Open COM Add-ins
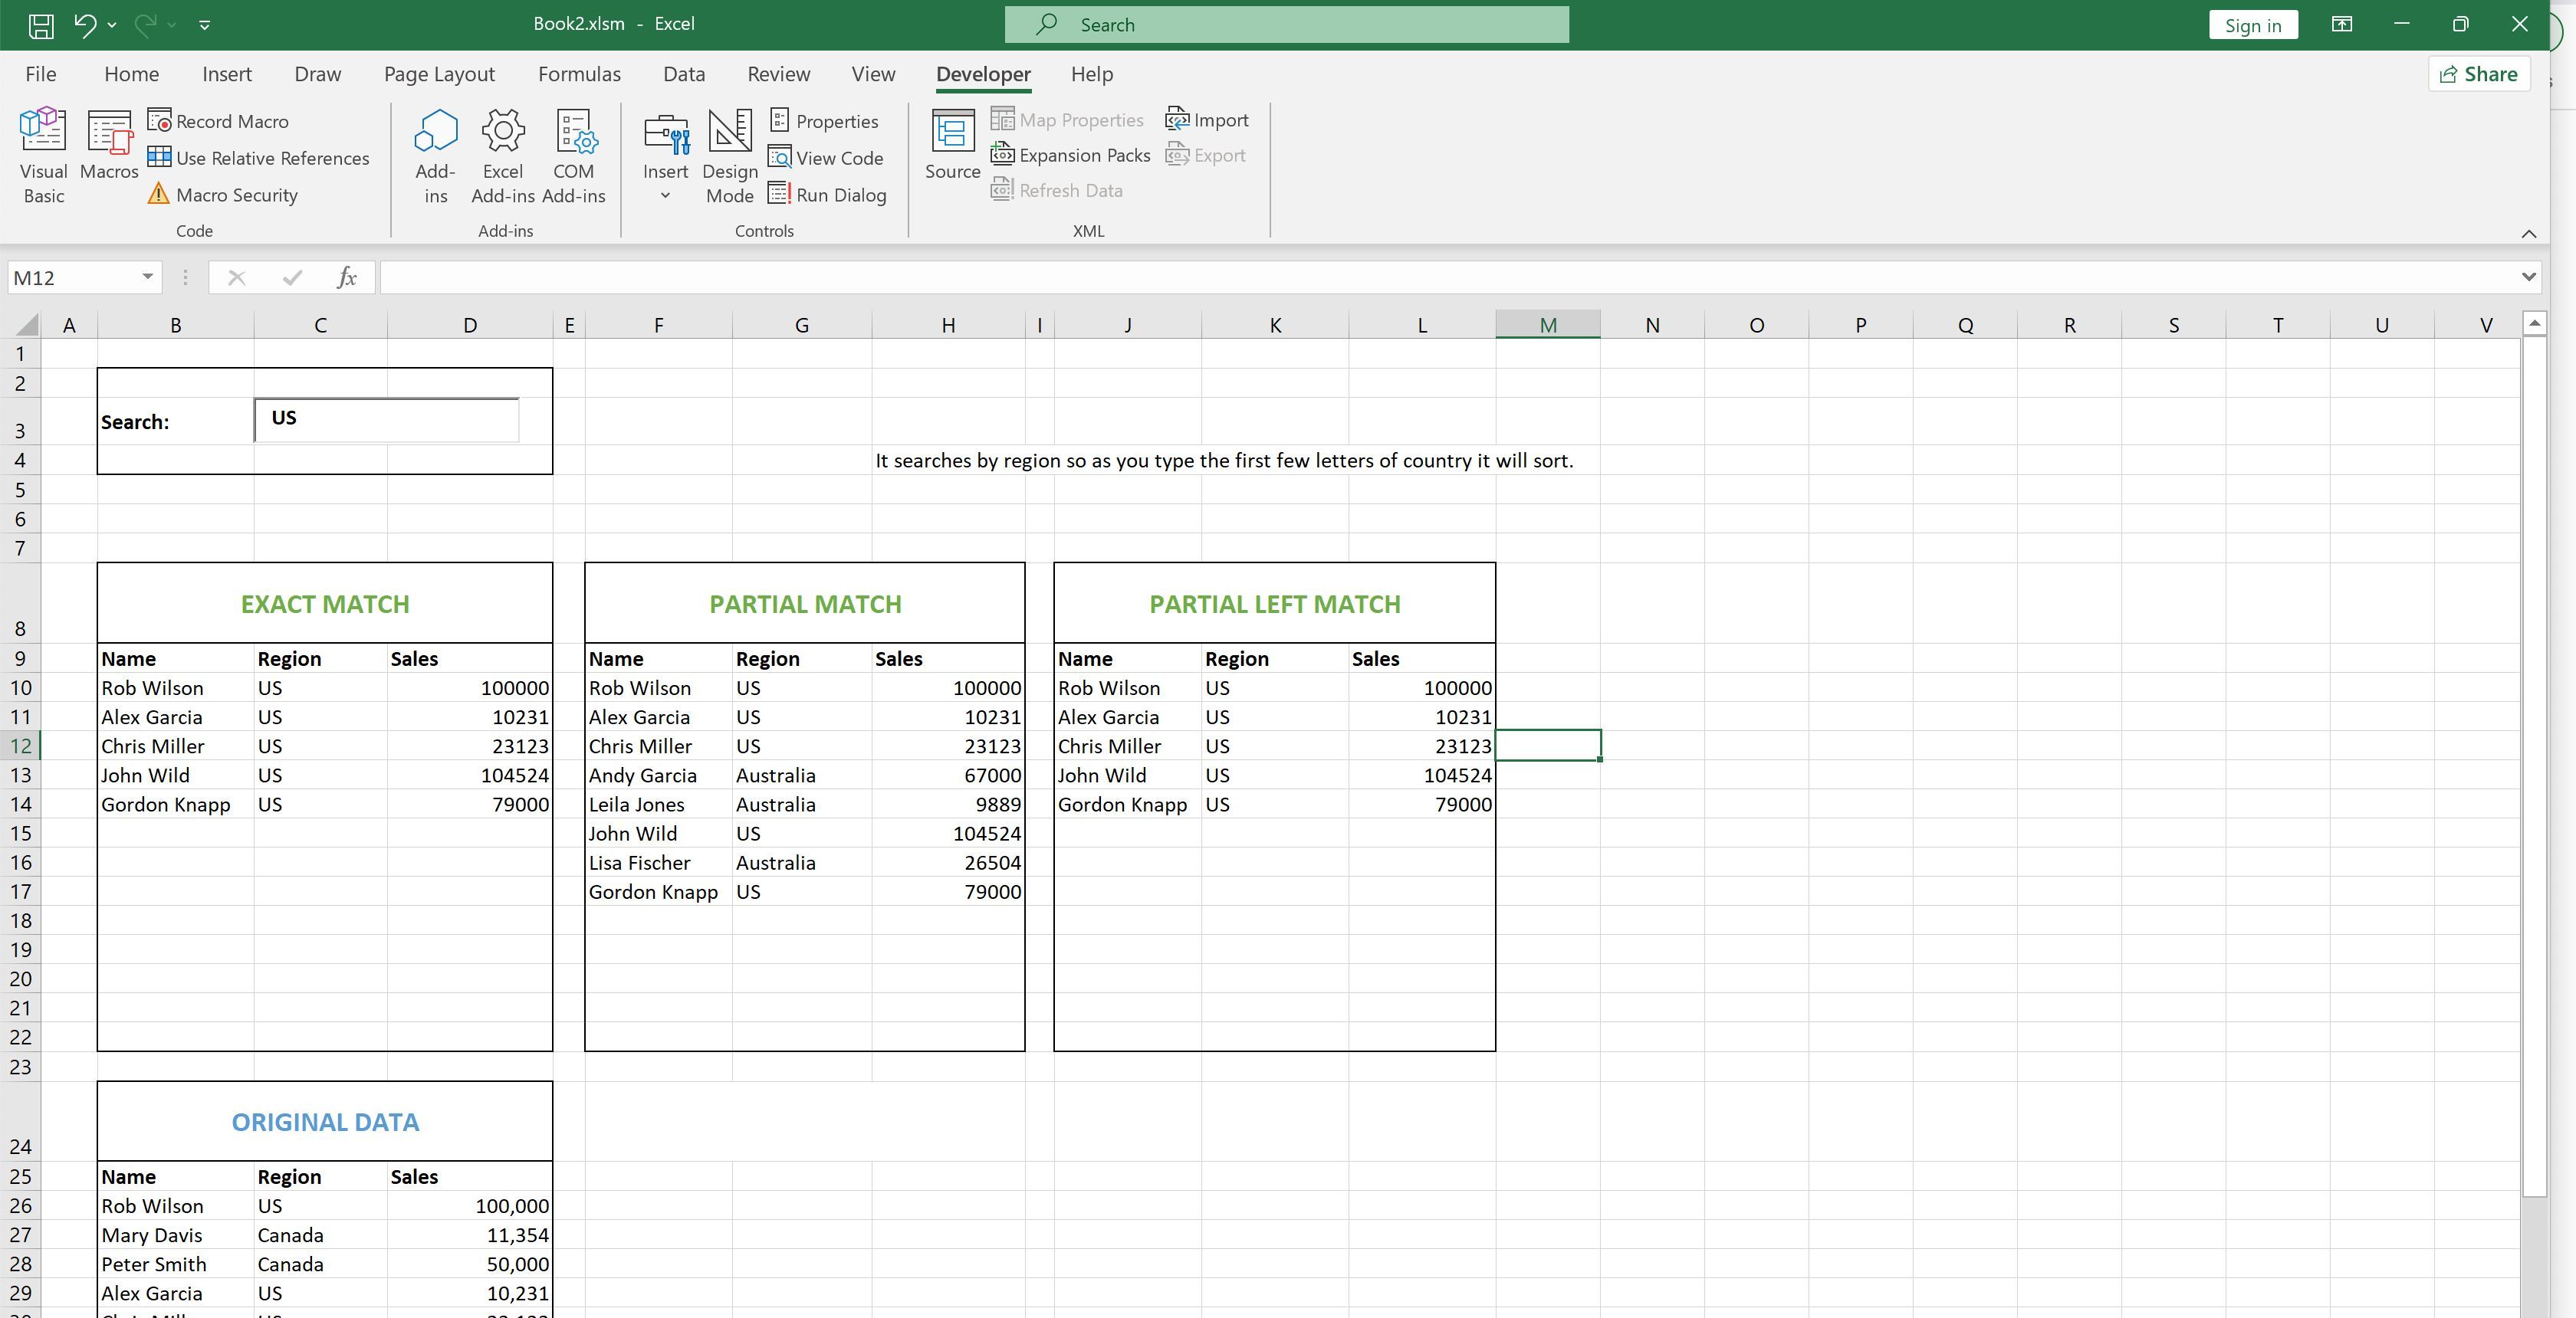 click(x=573, y=155)
